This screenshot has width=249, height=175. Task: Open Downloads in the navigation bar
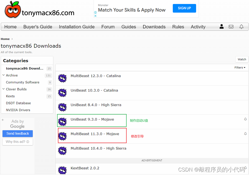[154, 27]
